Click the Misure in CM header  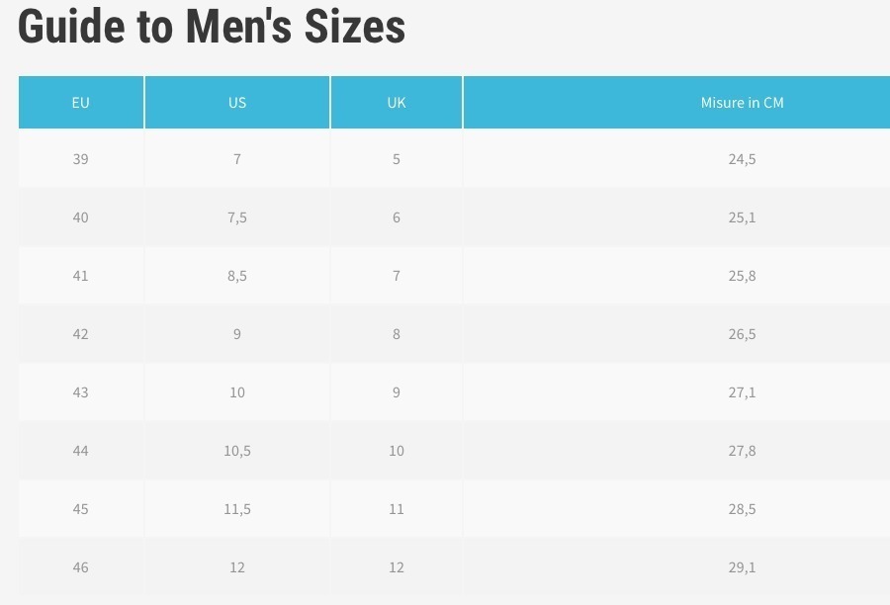pyautogui.click(x=676, y=102)
